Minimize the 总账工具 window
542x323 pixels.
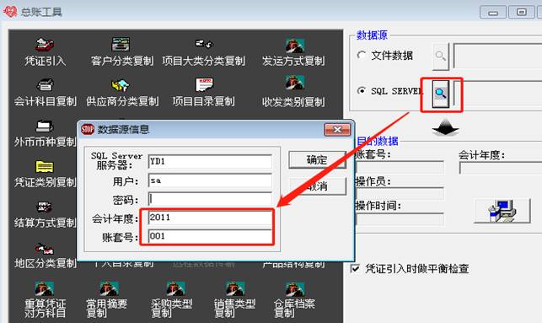pos(493,13)
